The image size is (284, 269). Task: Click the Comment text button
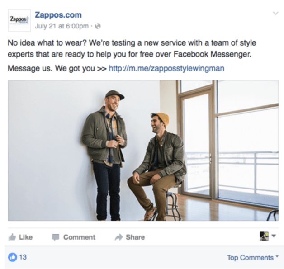[79, 237]
